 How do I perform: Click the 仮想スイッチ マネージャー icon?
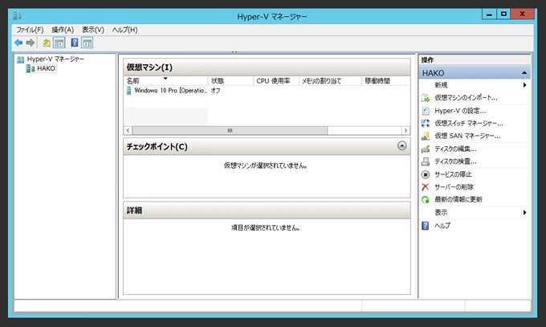tap(426, 124)
